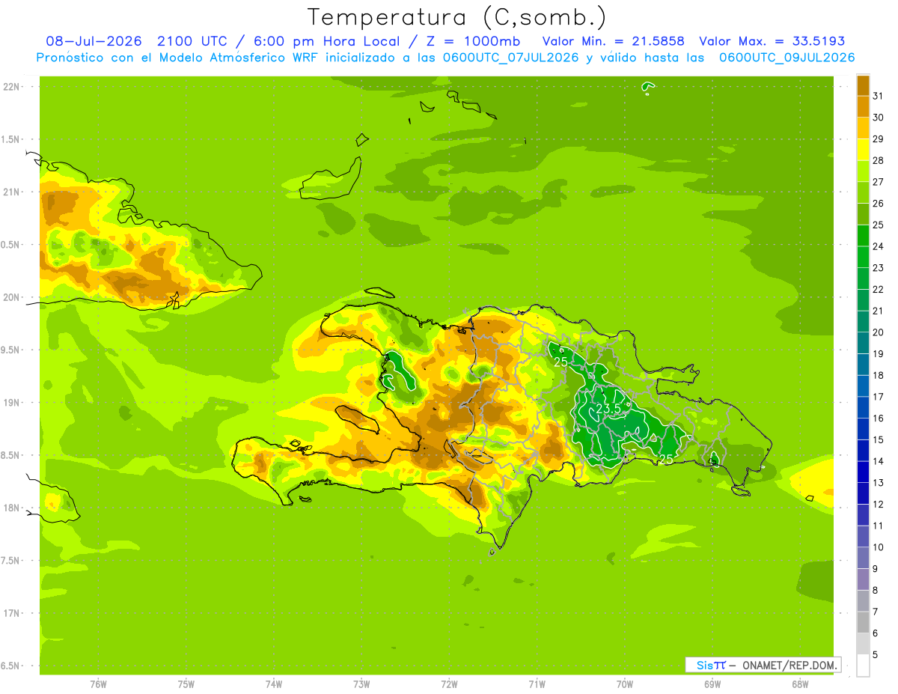This screenshot has width=898, height=694.
Task: Click the "23.5" contour label on map
Action: point(609,408)
